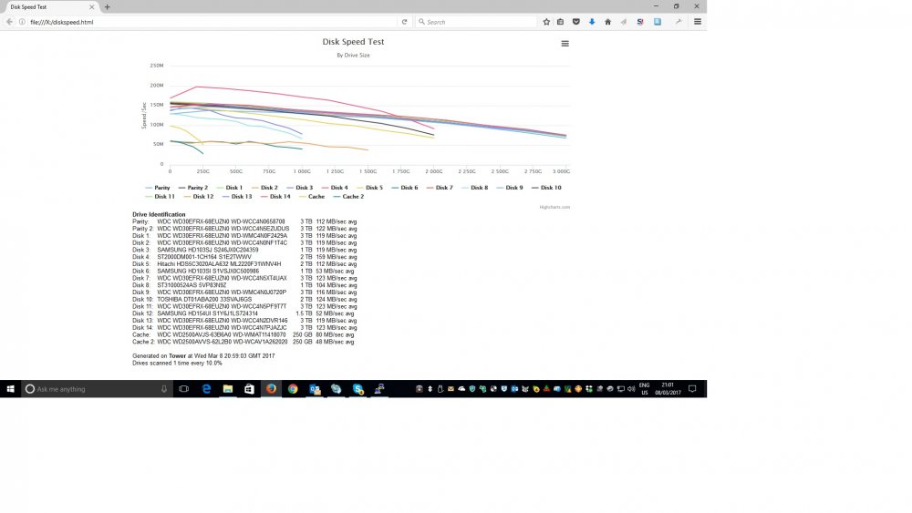The image size is (912, 513).
Task: Reload the page with the refresh icon
Action: (x=404, y=22)
